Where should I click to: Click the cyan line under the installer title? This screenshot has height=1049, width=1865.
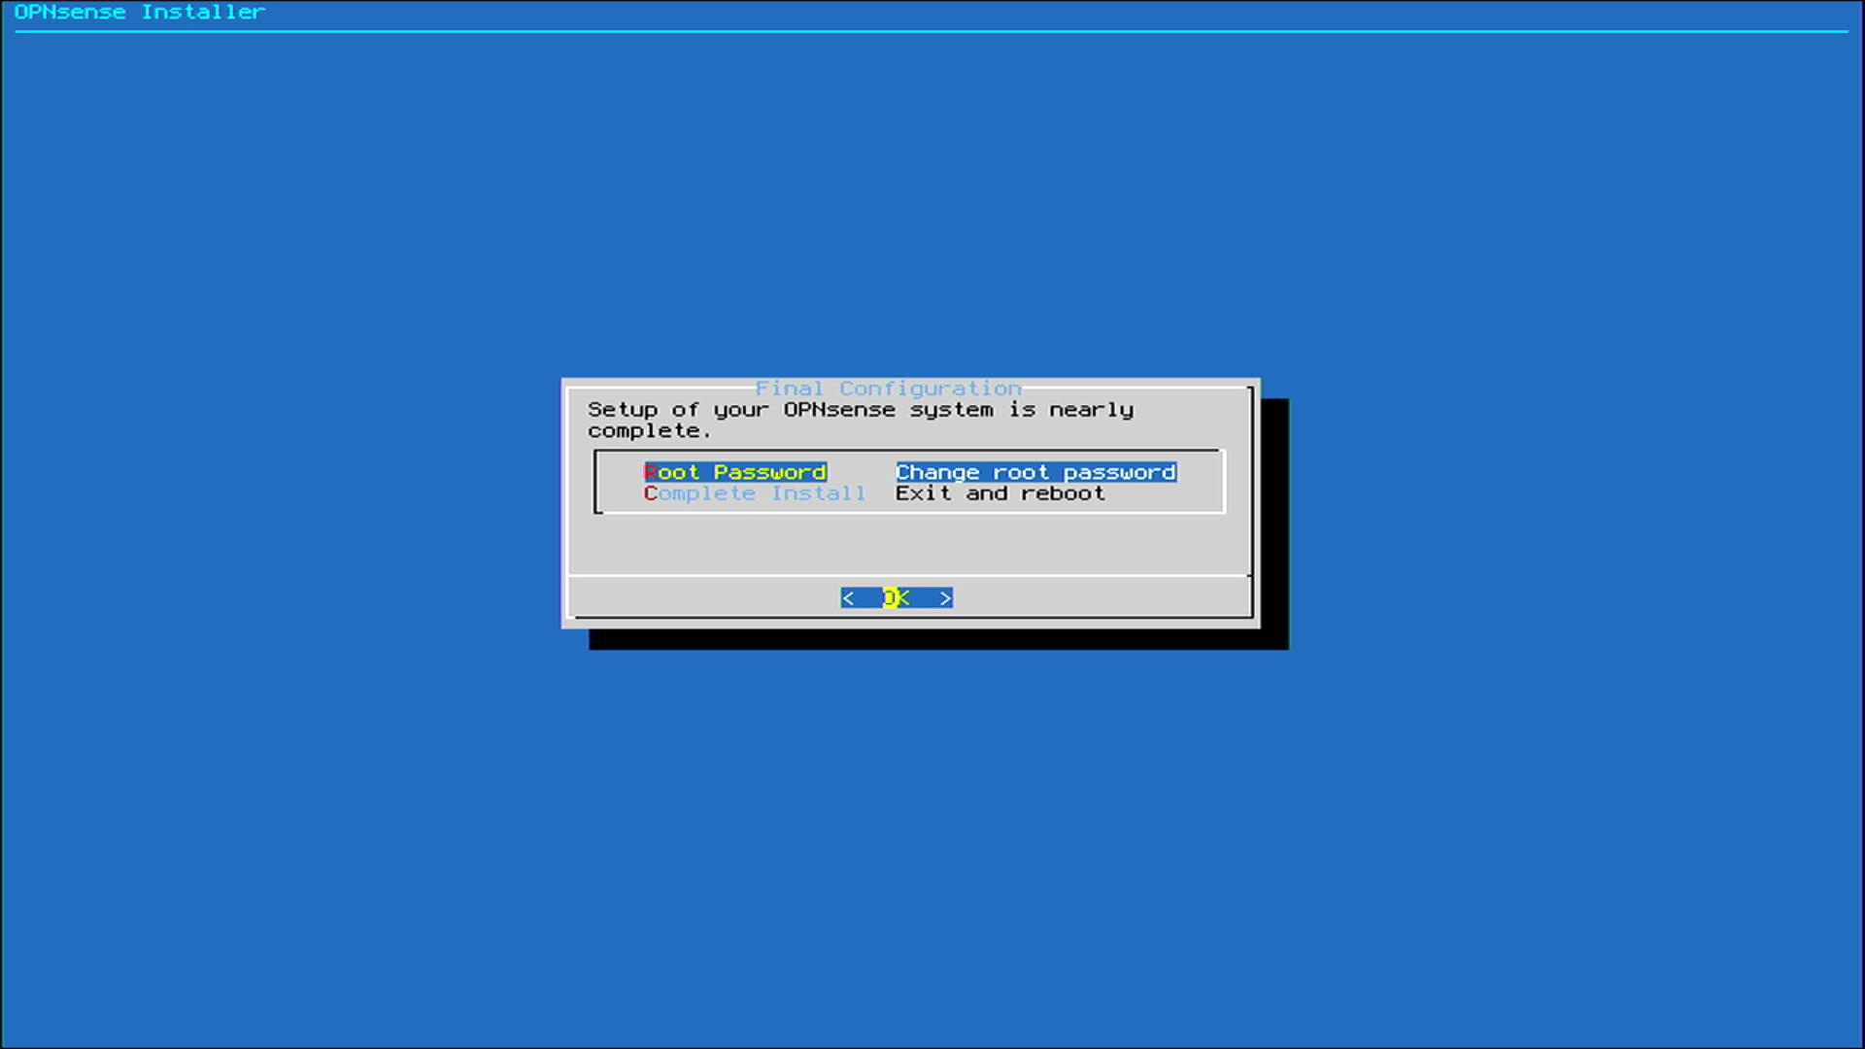click(931, 32)
